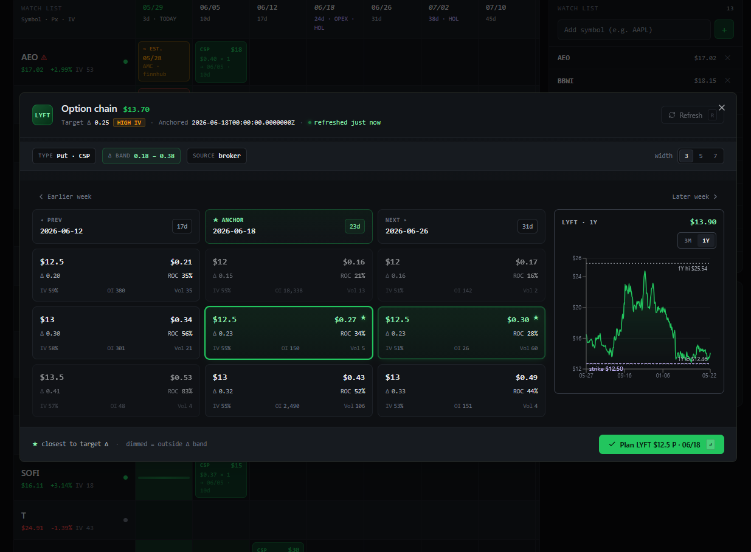Select 06-18 $12.5 put at $0.27
Viewport: 751px width, 552px height.
pyautogui.click(x=289, y=333)
